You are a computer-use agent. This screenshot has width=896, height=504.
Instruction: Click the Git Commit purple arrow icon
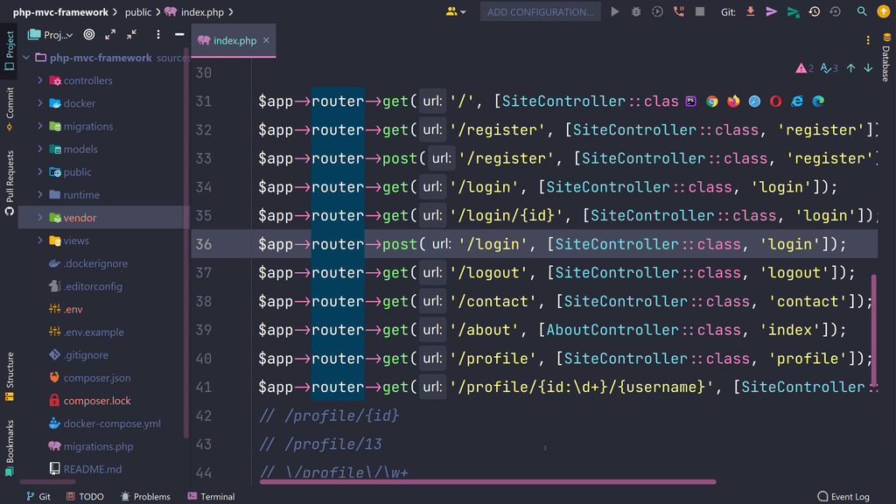click(x=771, y=12)
